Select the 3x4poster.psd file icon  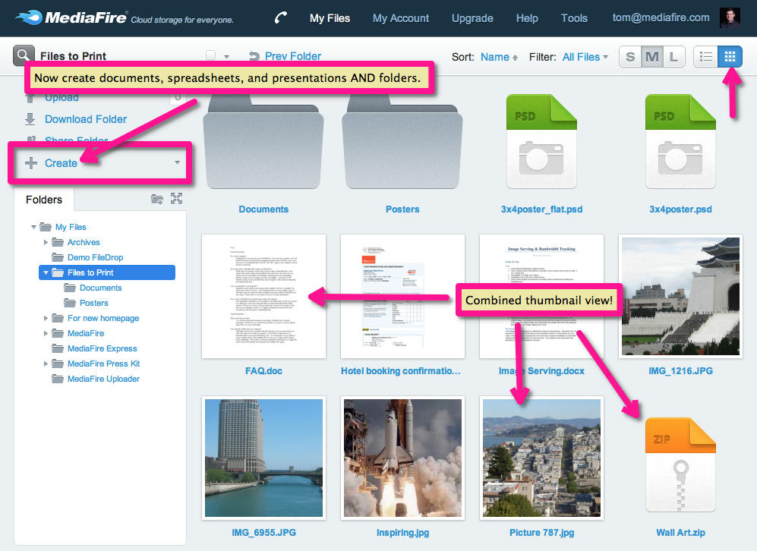681,142
